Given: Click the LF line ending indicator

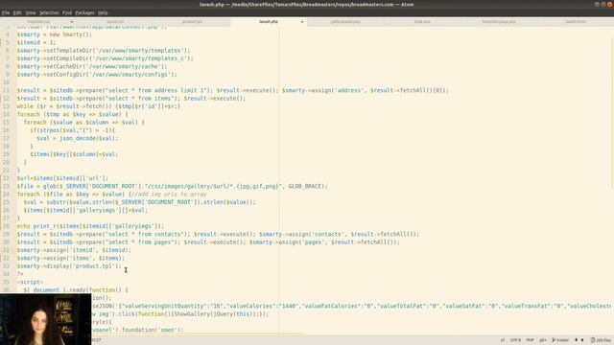Looking at the screenshot, I should (x=503, y=340).
